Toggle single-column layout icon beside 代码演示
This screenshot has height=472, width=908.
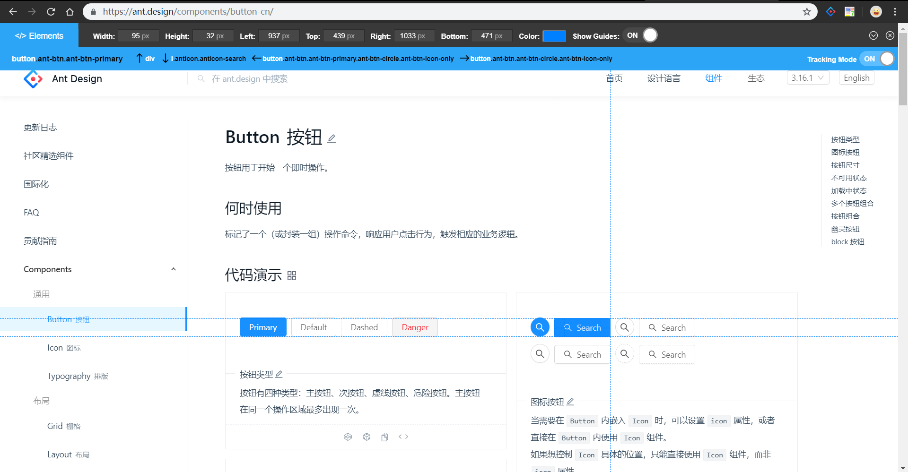click(x=292, y=276)
